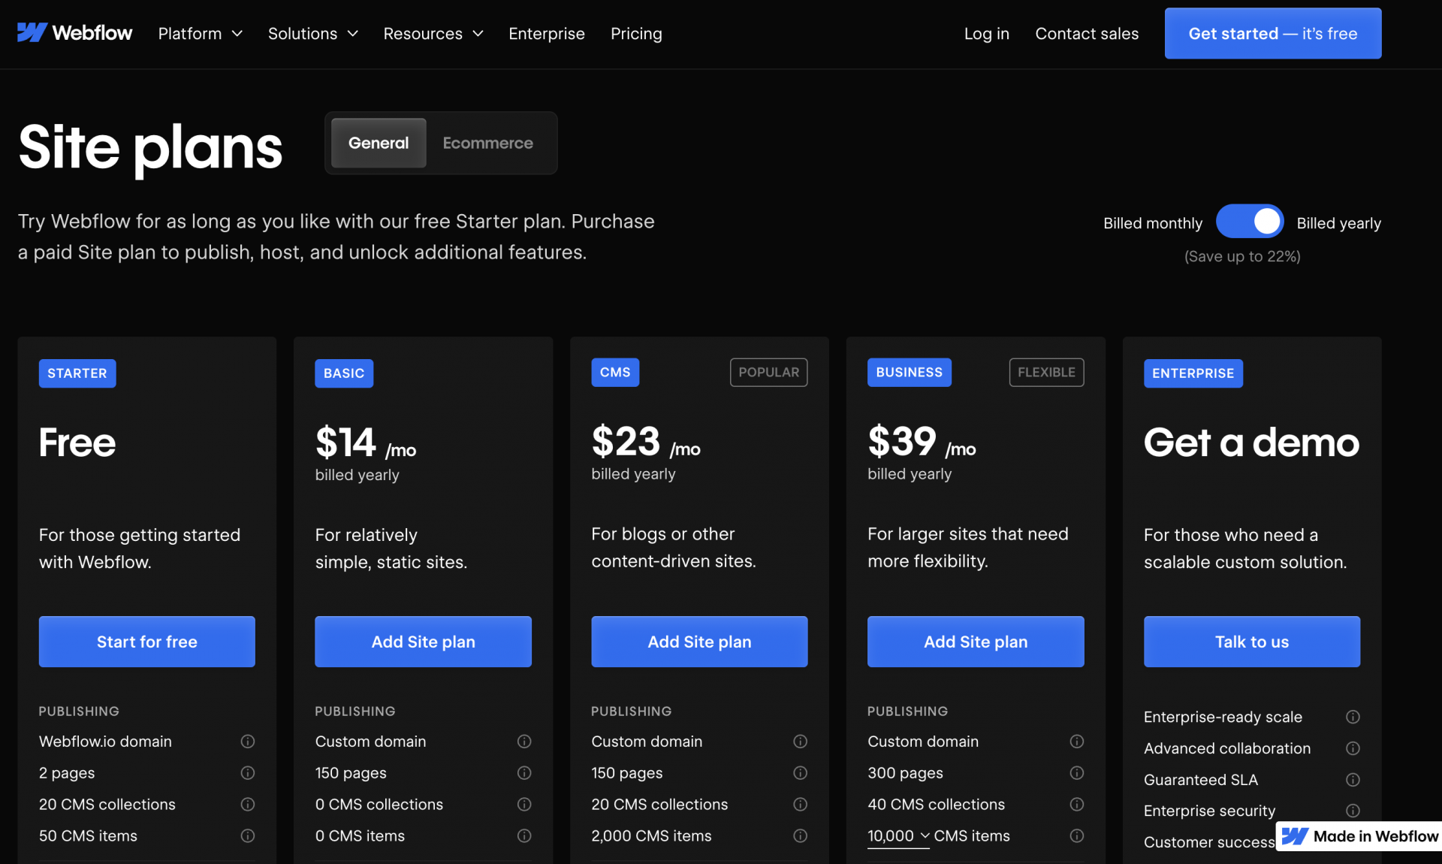Click the Get a demo heading
The width and height of the screenshot is (1442, 864).
1251,442
